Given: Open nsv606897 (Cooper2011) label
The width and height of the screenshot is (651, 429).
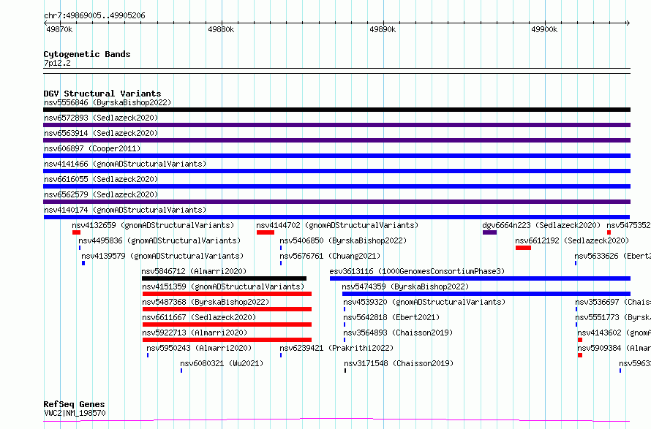Looking at the screenshot, I should click(92, 148).
